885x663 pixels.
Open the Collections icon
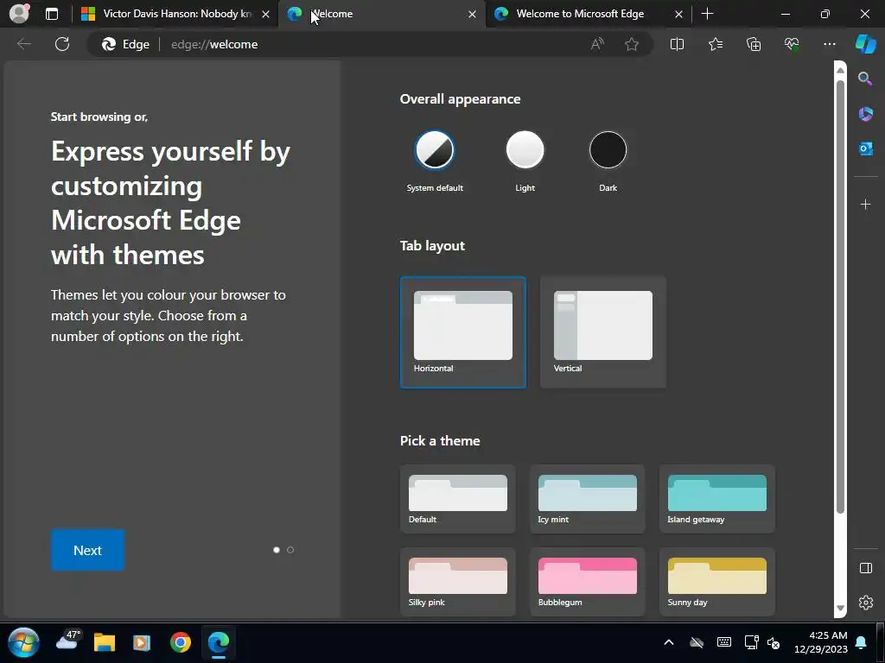tap(754, 44)
